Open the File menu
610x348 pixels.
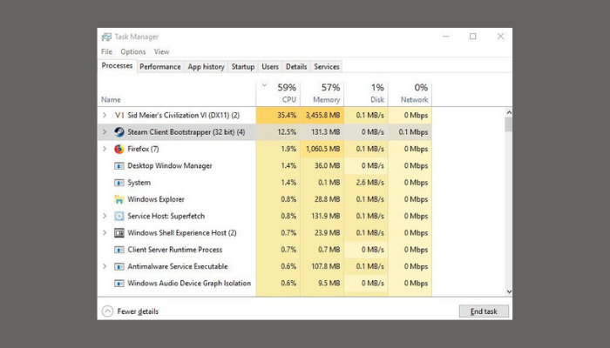point(106,51)
